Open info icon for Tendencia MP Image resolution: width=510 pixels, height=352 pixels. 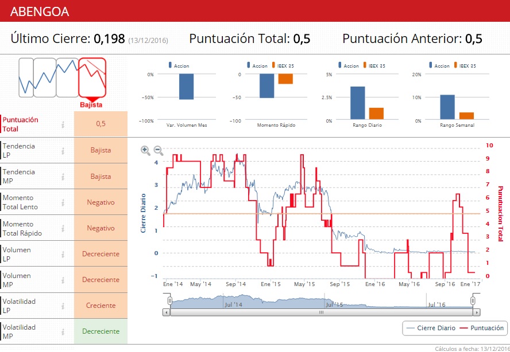coord(63,177)
